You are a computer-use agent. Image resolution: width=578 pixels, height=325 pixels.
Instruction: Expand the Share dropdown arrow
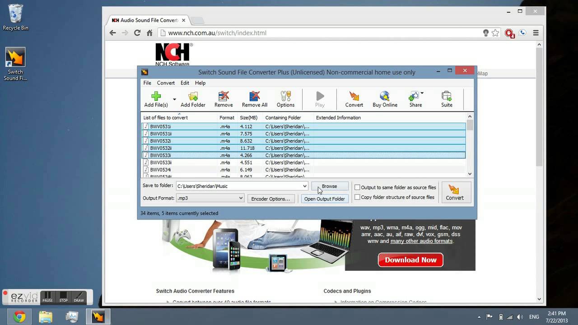click(422, 93)
